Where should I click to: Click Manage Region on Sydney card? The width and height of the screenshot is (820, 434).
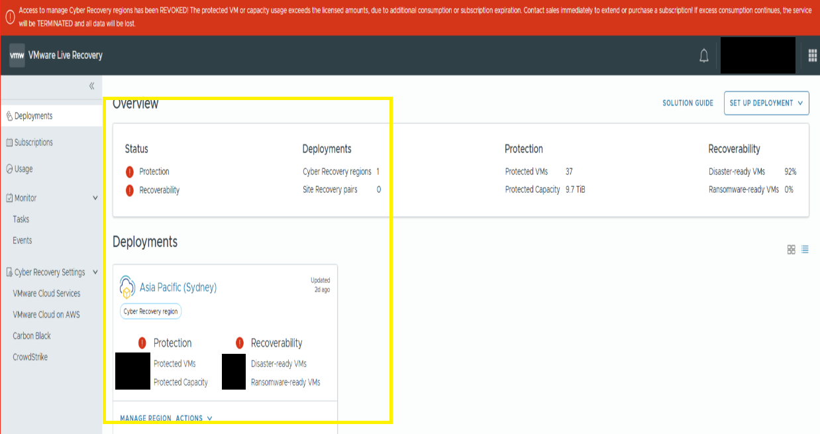tap(146, 418)
